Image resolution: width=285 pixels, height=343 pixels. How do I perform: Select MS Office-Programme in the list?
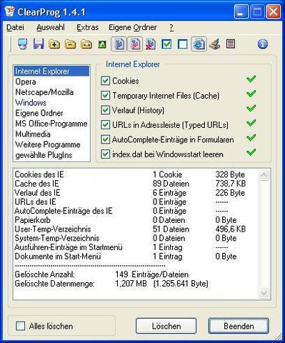(x=51, y=124)
